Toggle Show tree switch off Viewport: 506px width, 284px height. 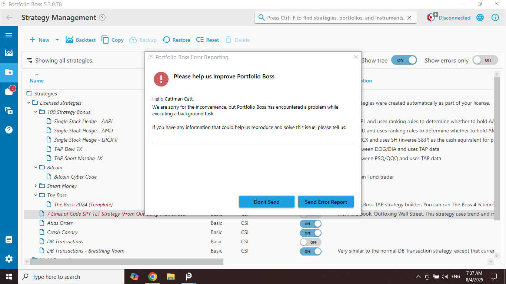pos(404,60)
